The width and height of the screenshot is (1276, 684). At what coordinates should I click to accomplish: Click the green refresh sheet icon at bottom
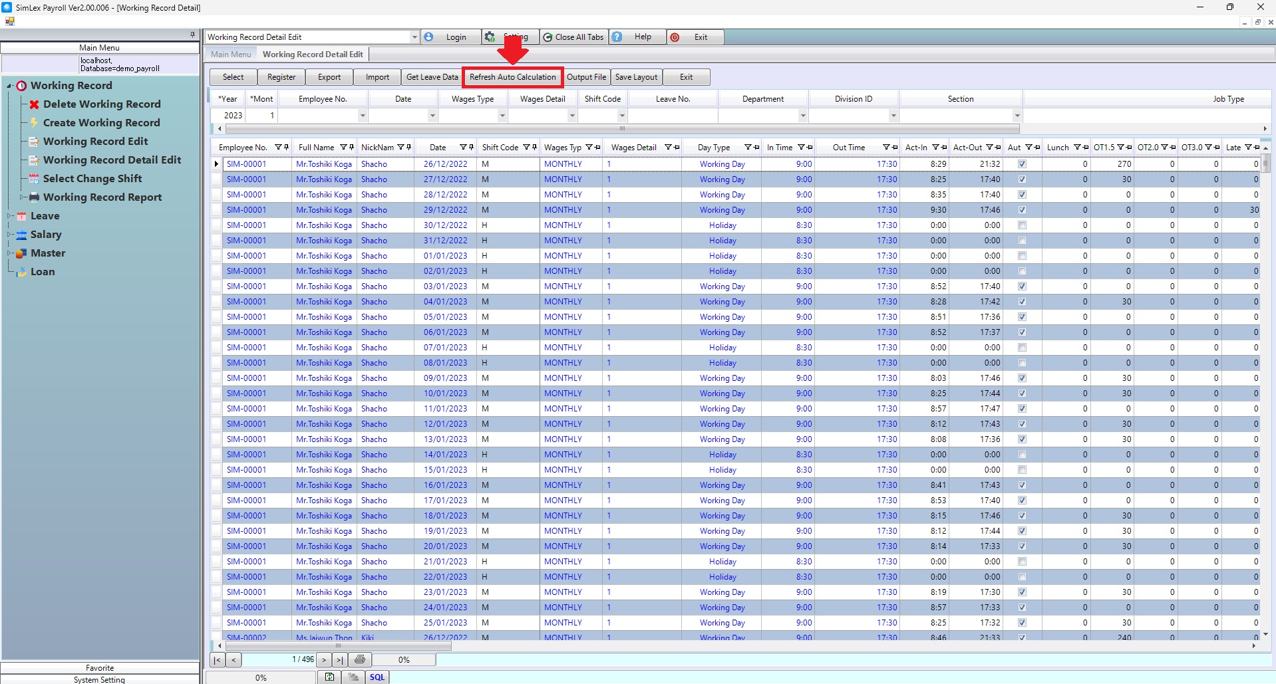coord(329,677)
